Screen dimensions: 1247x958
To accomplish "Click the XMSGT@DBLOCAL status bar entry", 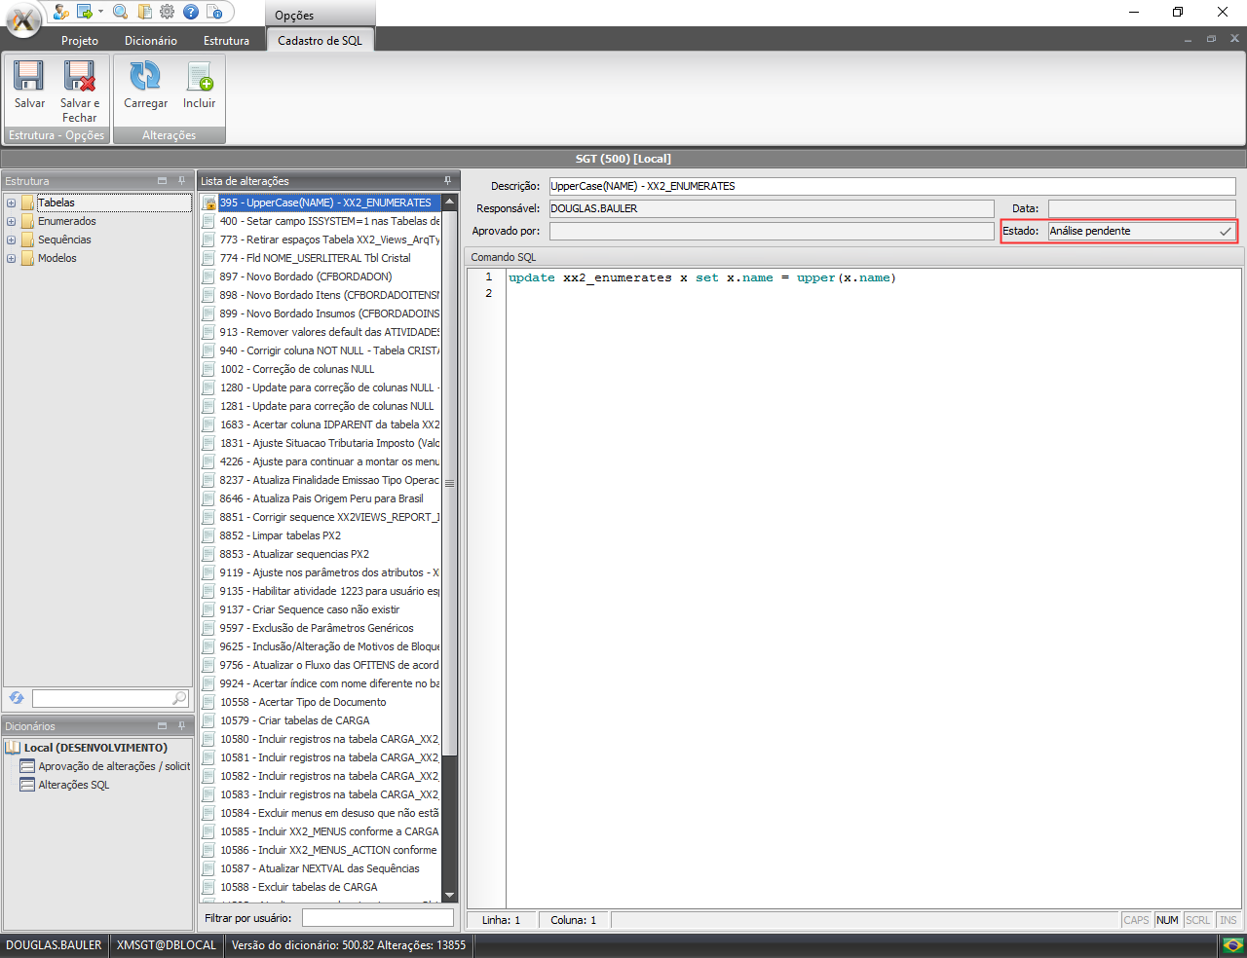I will tap(167, 945).
